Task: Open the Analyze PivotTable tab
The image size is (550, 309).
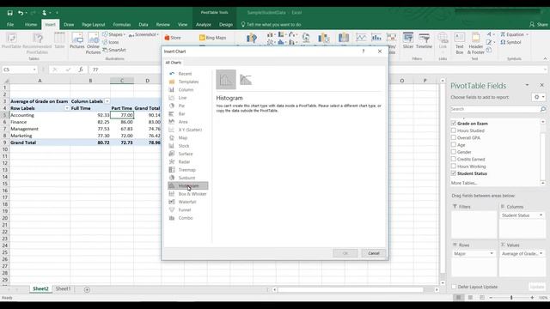Action: click(204, 25)
